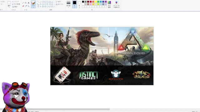Click the shape Outline button
The height and width of the screenshot is (112, 200).
click(x=59, y=2)
